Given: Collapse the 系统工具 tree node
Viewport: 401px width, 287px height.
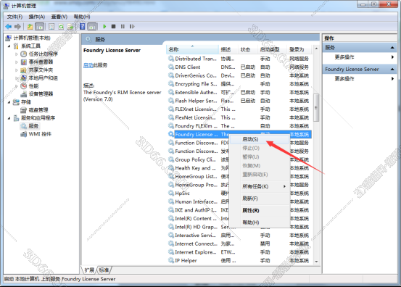Looking at the screenshot, I should 9,46.
